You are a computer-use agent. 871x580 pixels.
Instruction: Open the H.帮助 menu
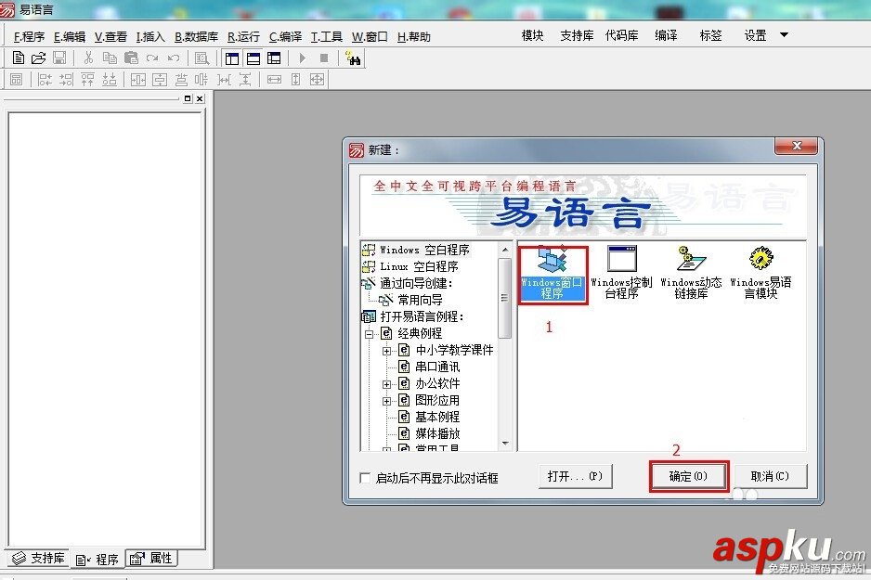pyautogui.click(x=414, y=36)
